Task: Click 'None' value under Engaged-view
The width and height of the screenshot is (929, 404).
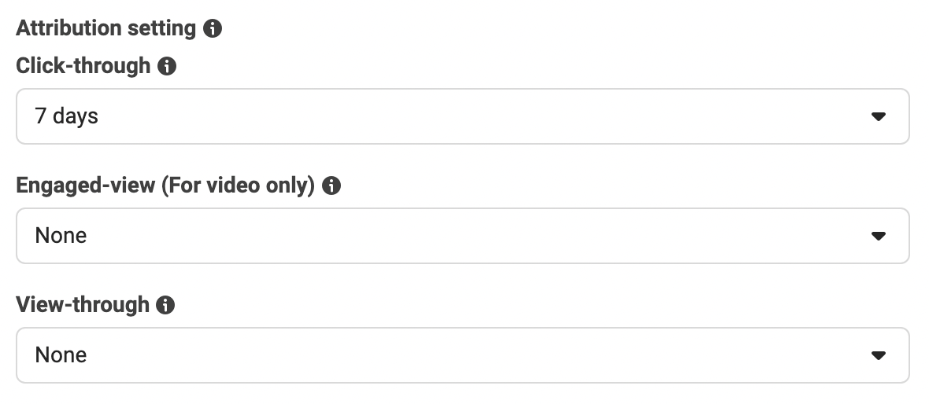Action: [x=61, y=236]
